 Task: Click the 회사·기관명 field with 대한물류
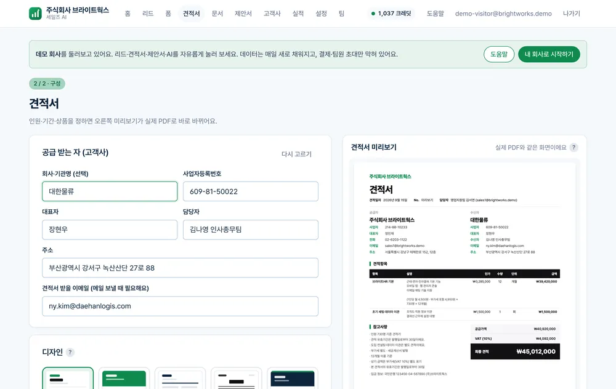pos(110,191)
